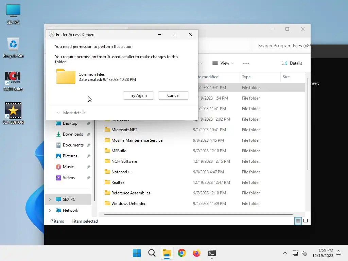Open the NCH Suite desktop shortcut
This screenshot has width=348, height=261.
point(13,81)
